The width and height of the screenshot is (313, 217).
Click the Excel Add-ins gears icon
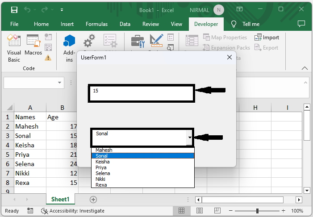click(x=89, y=41)
